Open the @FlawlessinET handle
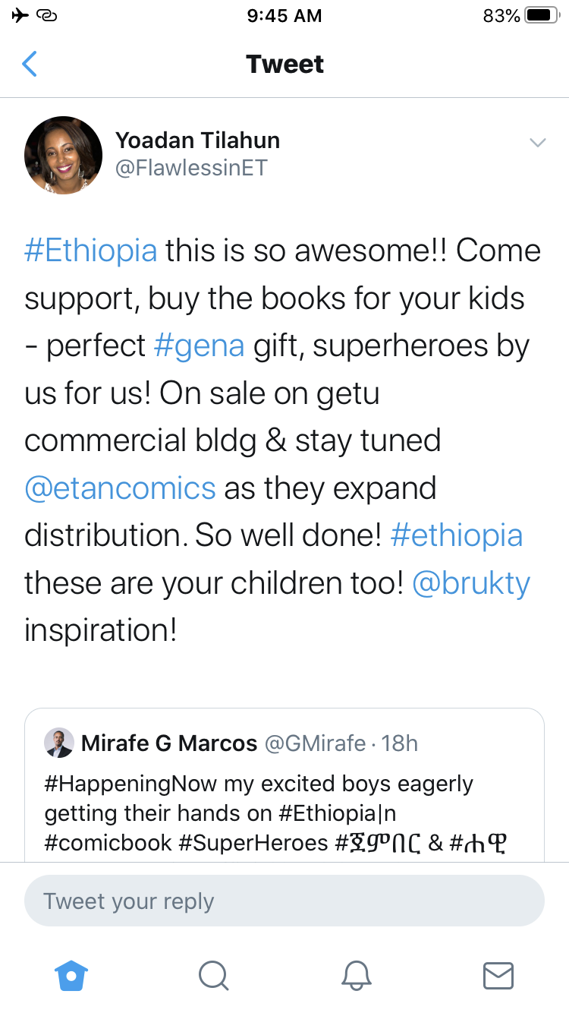 [x=191, y=167]
